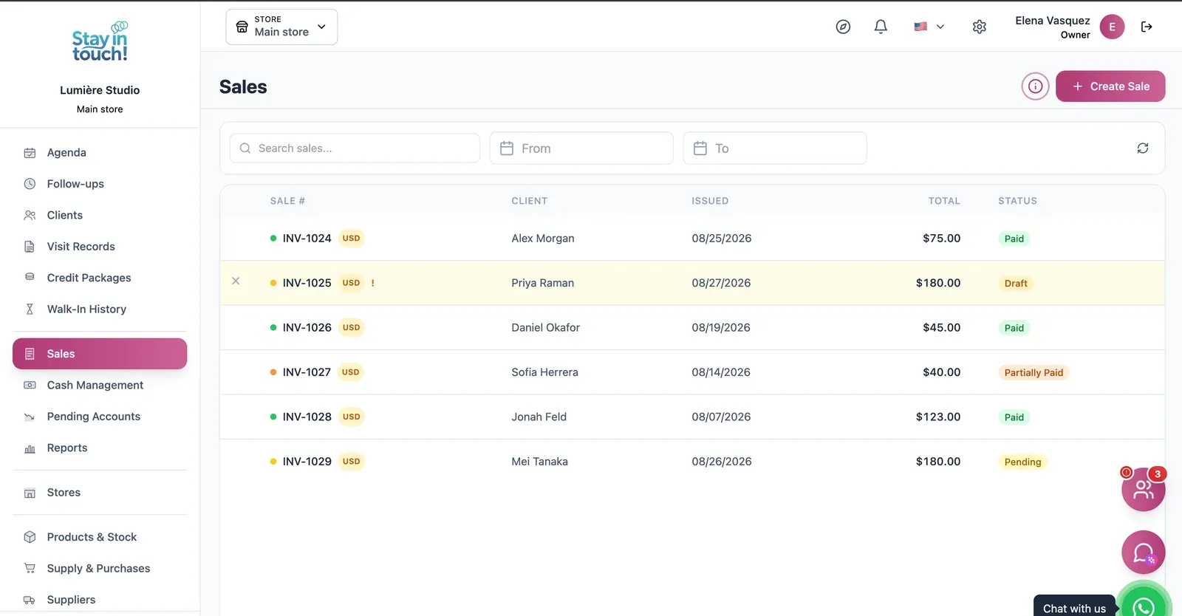Click the magnifier icon in search box

[245, 148]
